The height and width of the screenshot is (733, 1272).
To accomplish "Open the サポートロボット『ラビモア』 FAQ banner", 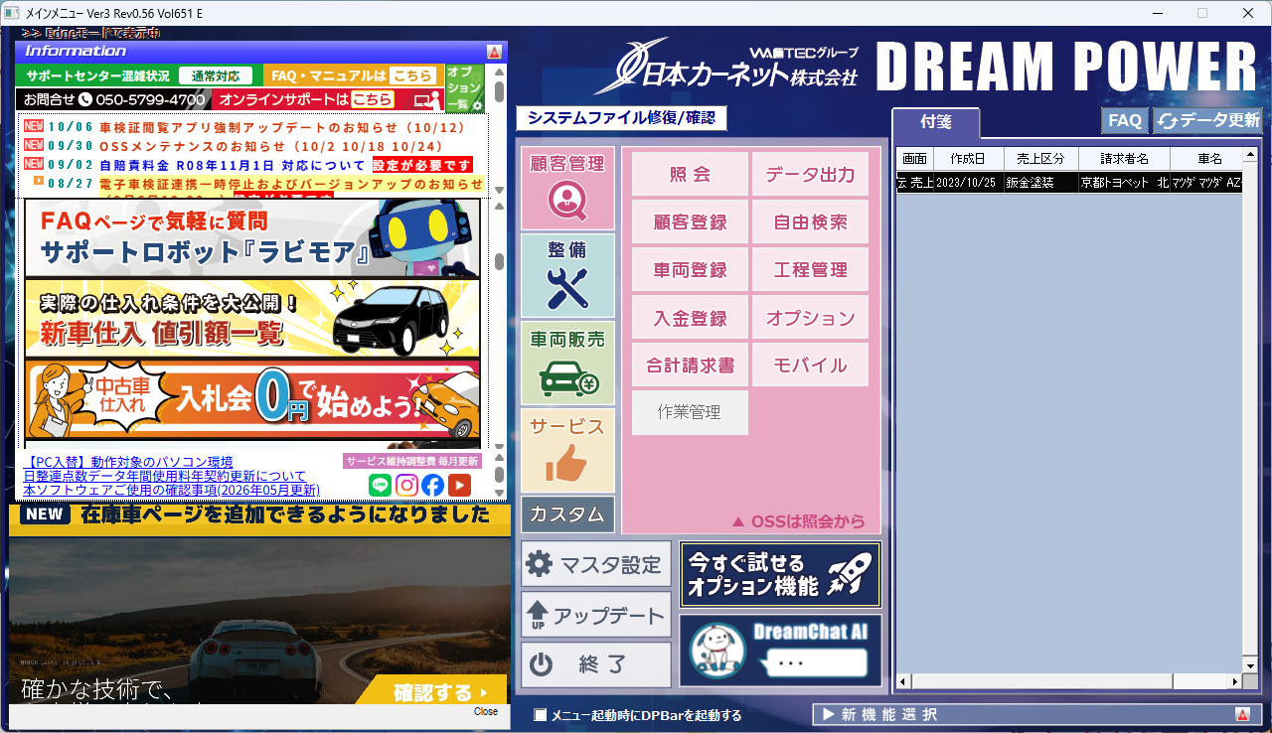I will [x=252, y=238].
